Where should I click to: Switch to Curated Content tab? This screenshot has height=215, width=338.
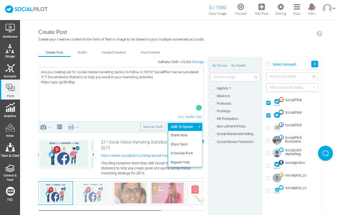click(114, 52)
